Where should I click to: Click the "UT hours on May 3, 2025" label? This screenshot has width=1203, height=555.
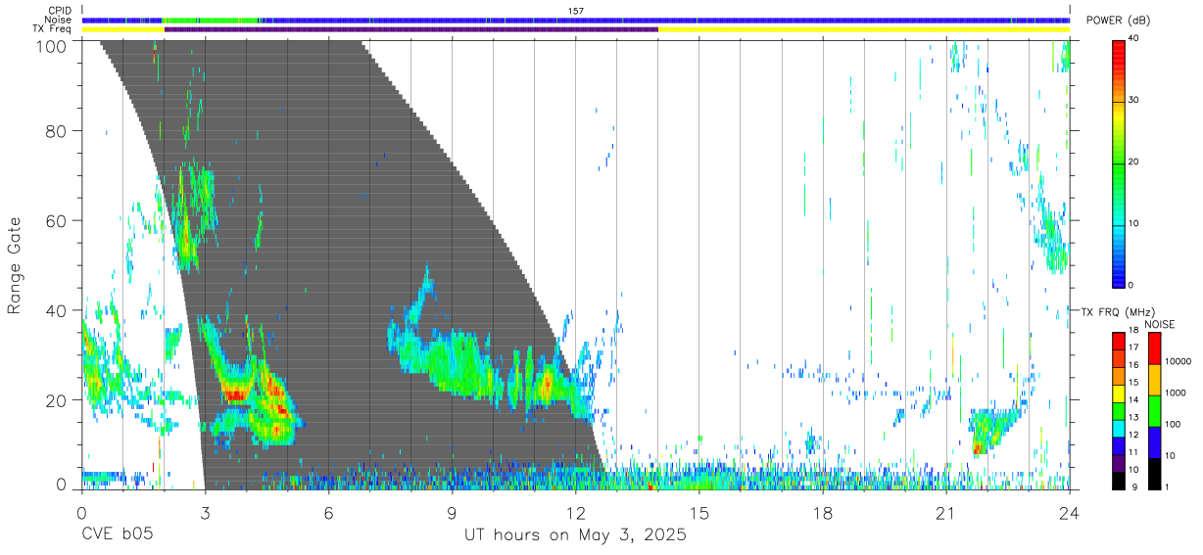tap(575, 536)
